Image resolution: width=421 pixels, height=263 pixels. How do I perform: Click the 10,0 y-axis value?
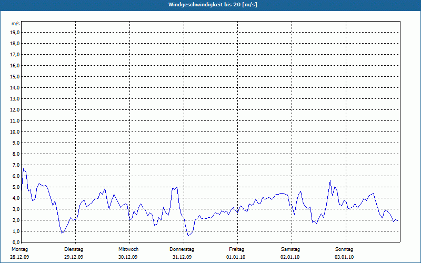15,132
